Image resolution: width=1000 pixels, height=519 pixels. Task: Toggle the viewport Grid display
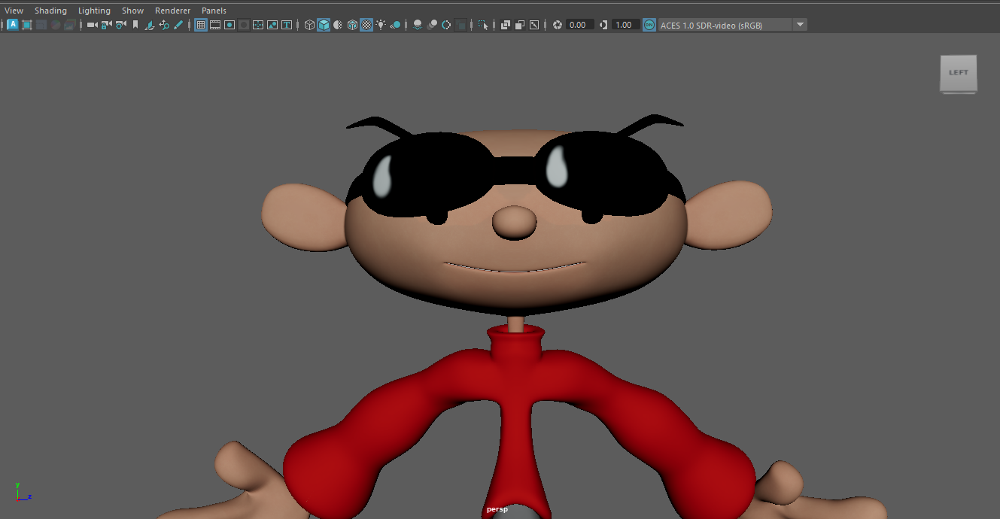[201, 25]
